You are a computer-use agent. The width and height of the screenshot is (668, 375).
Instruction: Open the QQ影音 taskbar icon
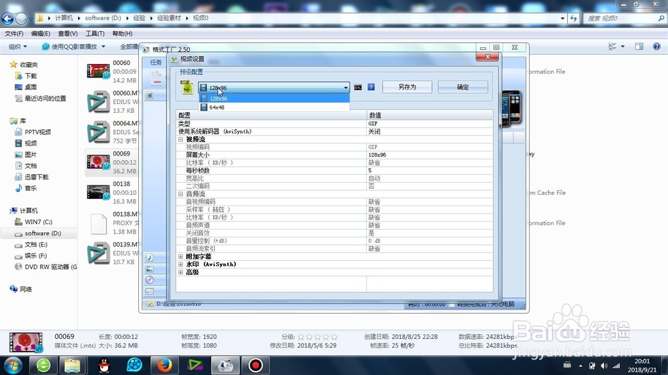click(134, 366)
